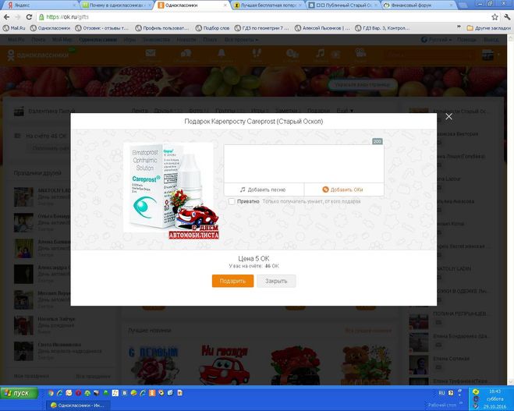Launch Chrome from the quick launch bar

(x=51, y=393)
